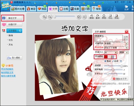Toggle bold (粗体) text style
Image resolution: width=134 pixels, height=106 pixels.
(x=108, y=61)
